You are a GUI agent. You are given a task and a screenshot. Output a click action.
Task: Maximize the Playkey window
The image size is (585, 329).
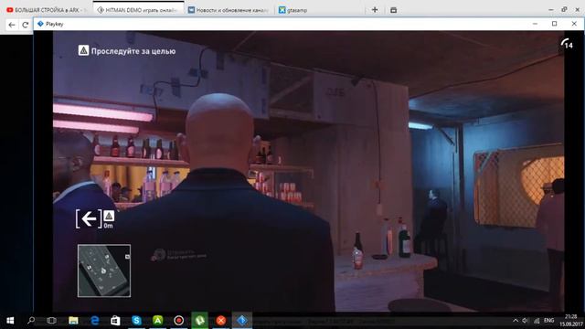[x=555, y=24]
